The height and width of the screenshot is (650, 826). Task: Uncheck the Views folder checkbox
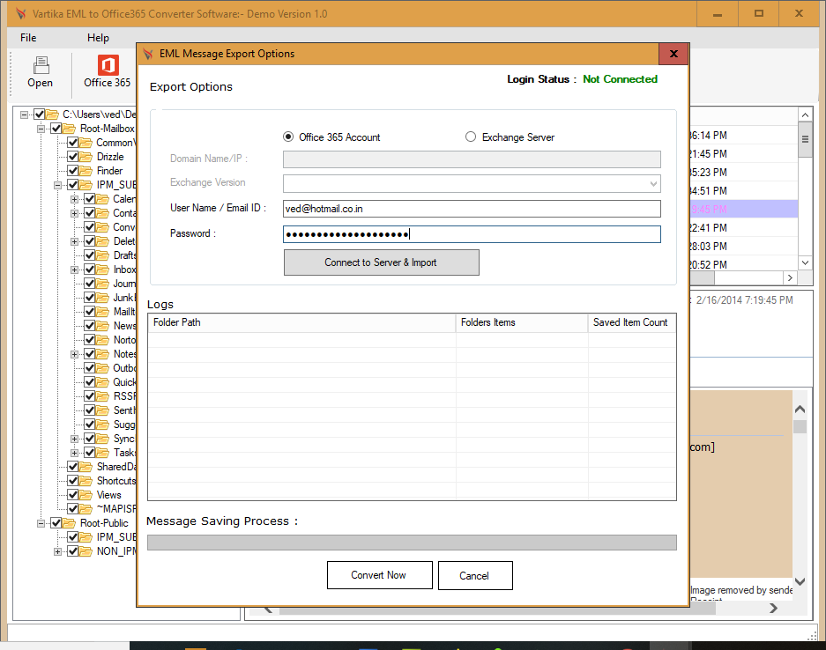coord(72,495)
